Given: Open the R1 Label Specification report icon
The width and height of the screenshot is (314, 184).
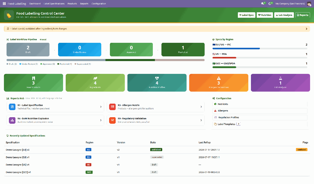Looking at the screenshot, I should point(12,106).
